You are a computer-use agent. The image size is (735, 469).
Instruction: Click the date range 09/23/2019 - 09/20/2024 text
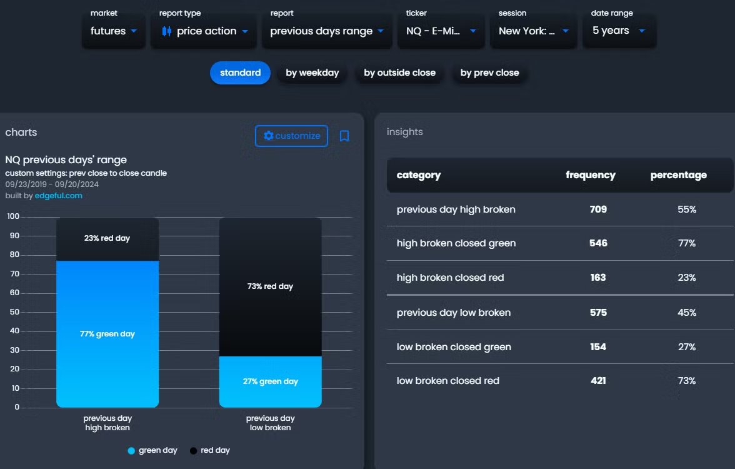coord(52,184)
